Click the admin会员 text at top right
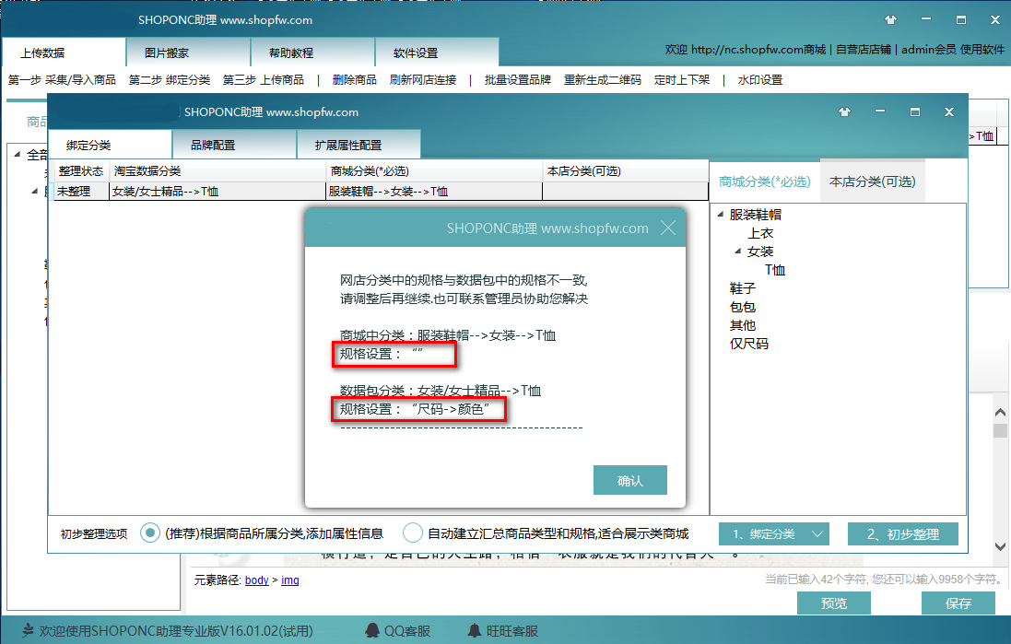The height and width of the screenshot is (644, 1011). coord(928,50)
